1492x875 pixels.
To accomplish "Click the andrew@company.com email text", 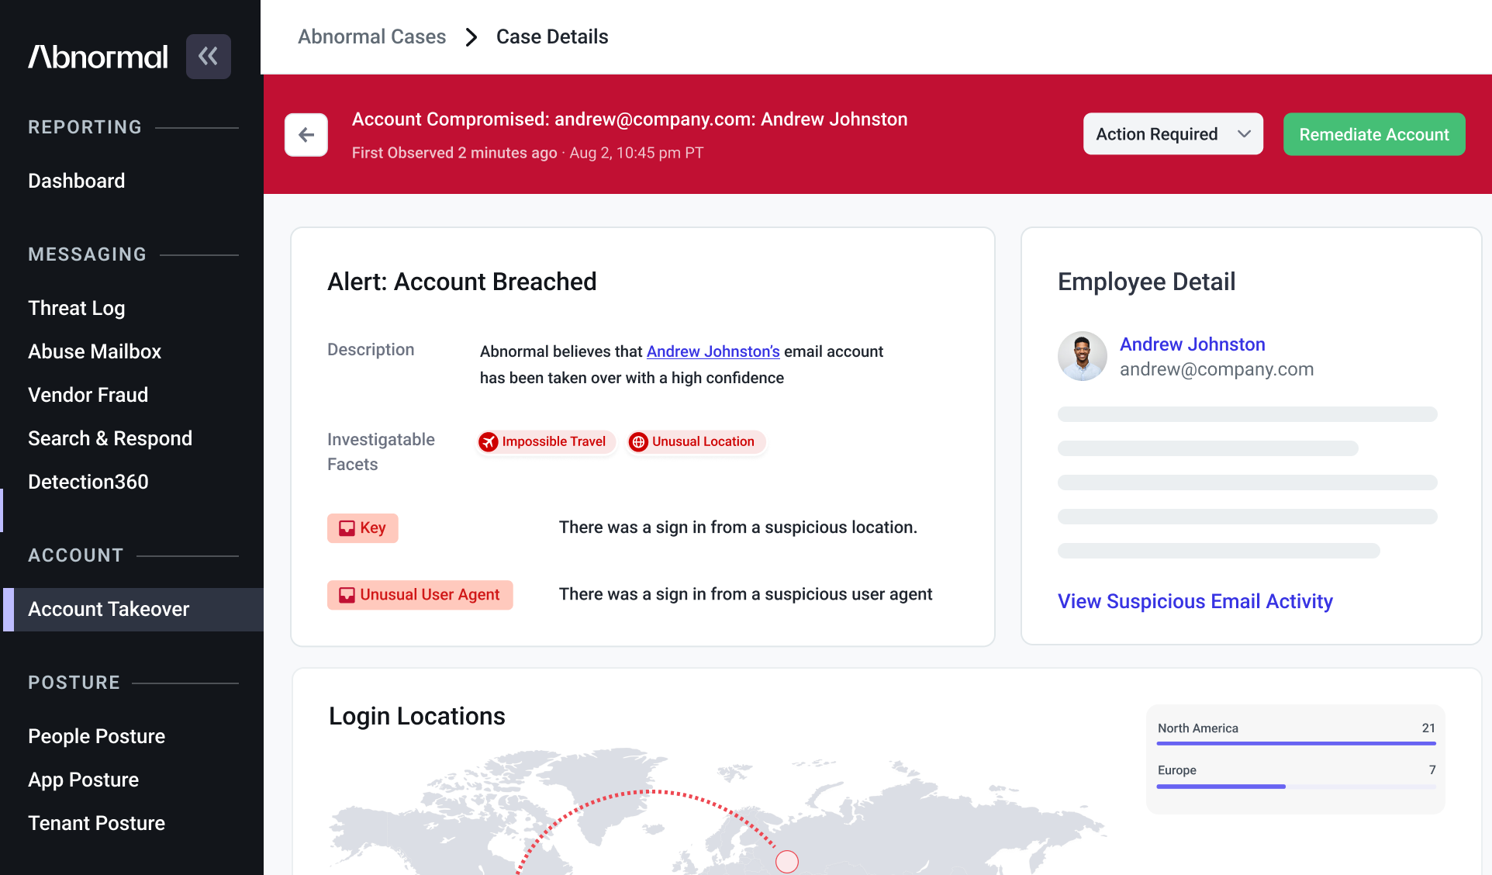I will click(x=1217, y=369).
